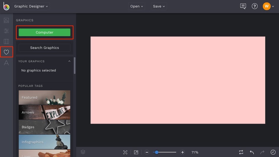The height and width of the screenshot is (157, 279).
Task: Select the Arrows tag thumbnail
Action: pos(45,112)
